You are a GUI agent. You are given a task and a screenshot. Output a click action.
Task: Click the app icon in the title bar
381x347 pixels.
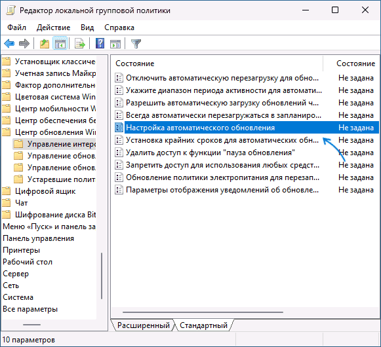[x=10, y=10]
